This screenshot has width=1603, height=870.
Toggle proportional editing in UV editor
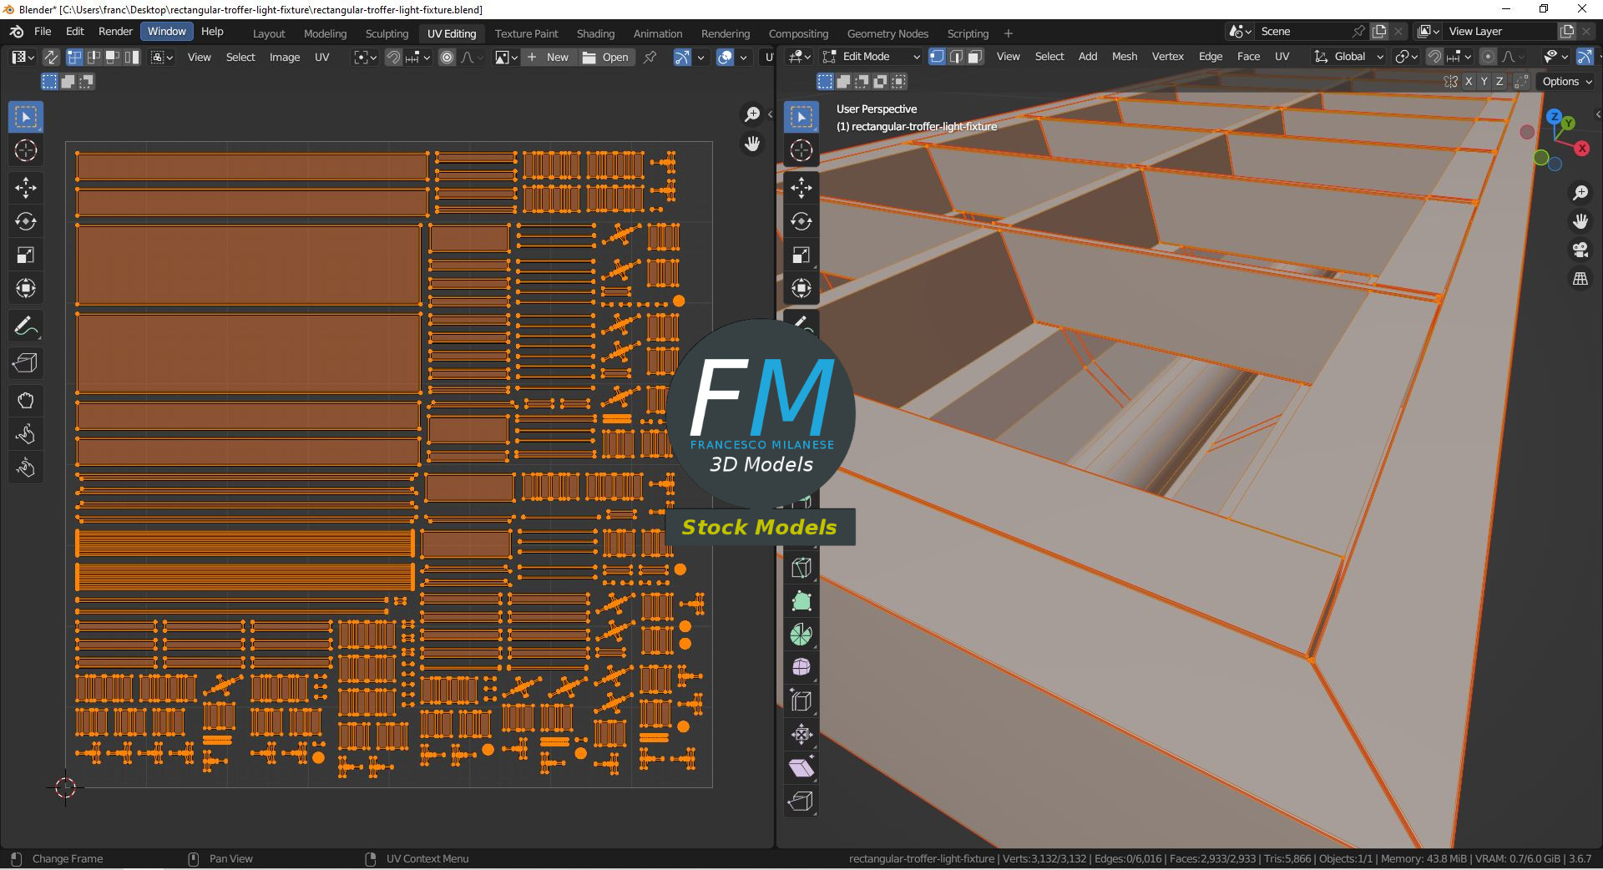tap(448, 57)
